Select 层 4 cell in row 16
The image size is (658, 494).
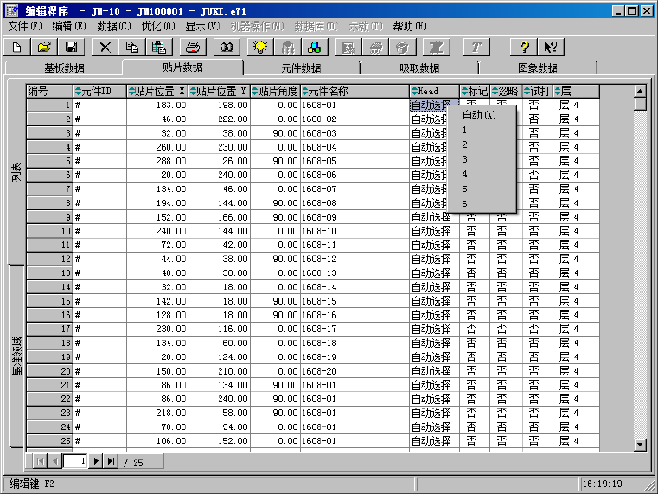click(576, 315)
